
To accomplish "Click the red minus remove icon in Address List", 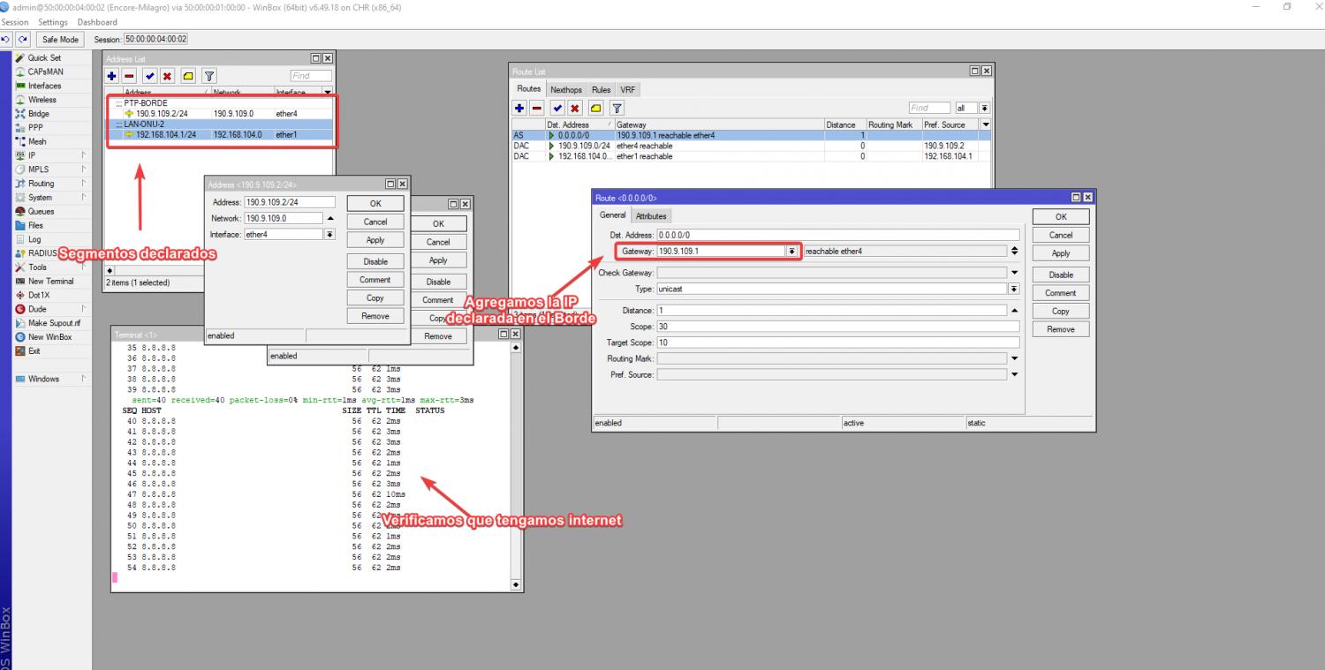I will click(x=129, y=77).
